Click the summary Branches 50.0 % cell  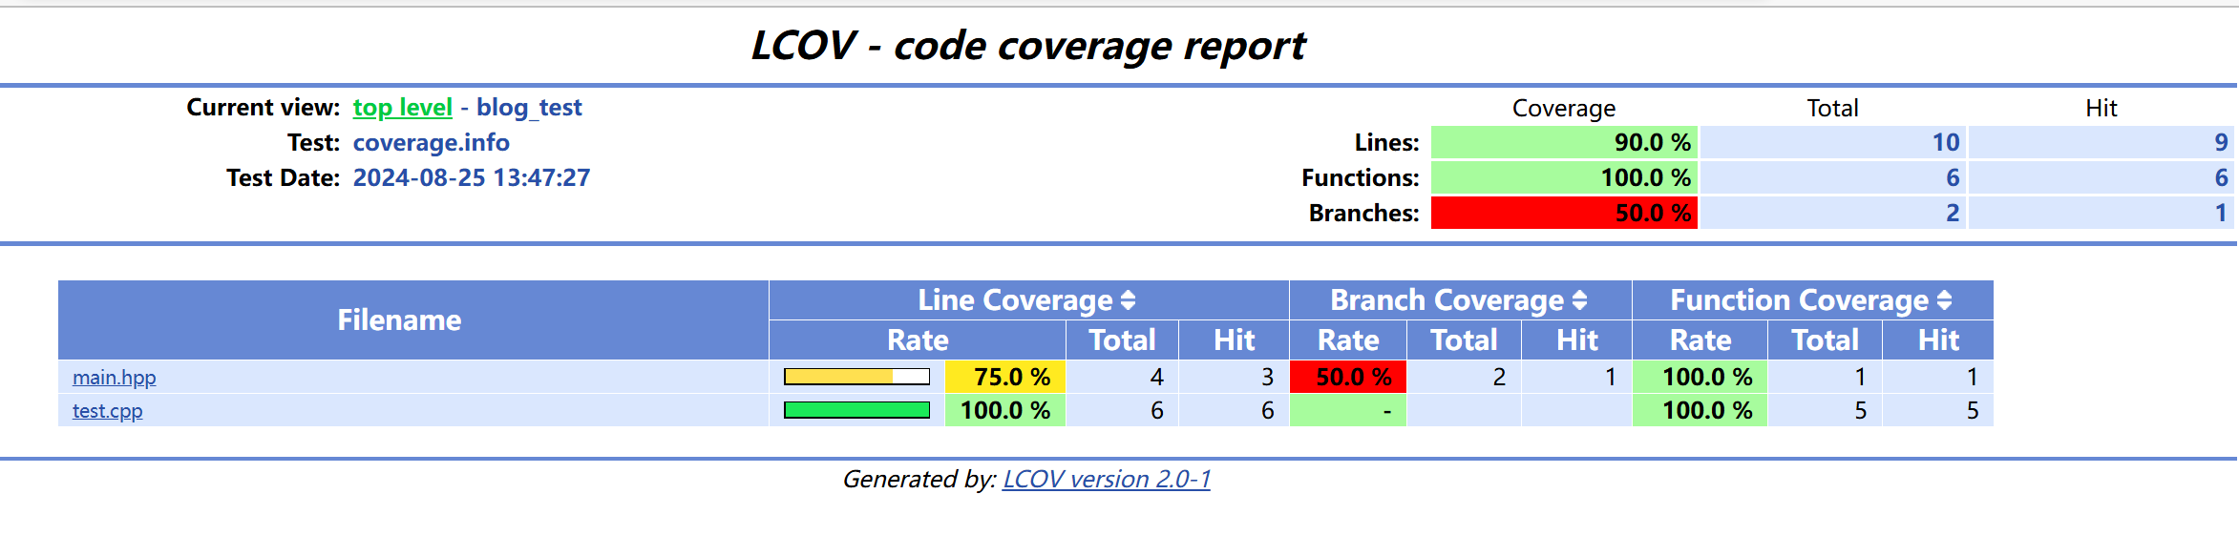1564,213
